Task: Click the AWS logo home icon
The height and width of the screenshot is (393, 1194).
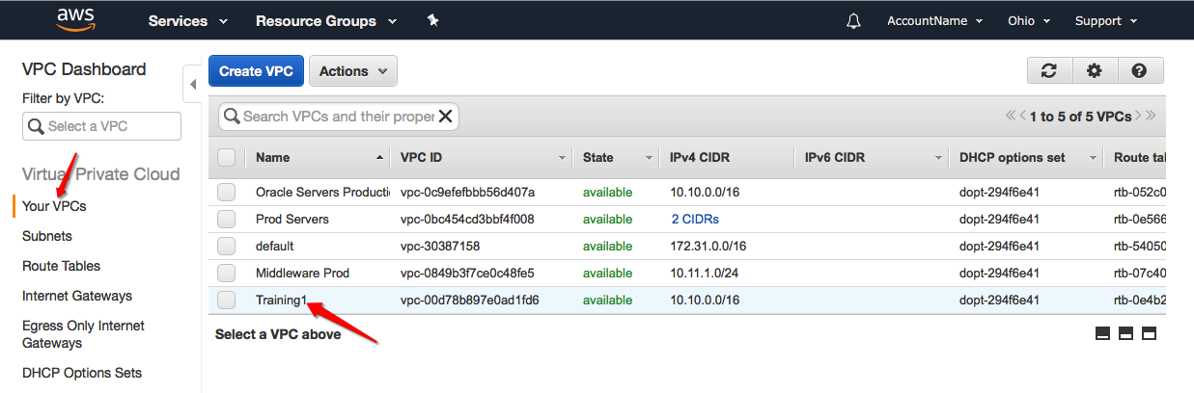Action: point(74,19)
